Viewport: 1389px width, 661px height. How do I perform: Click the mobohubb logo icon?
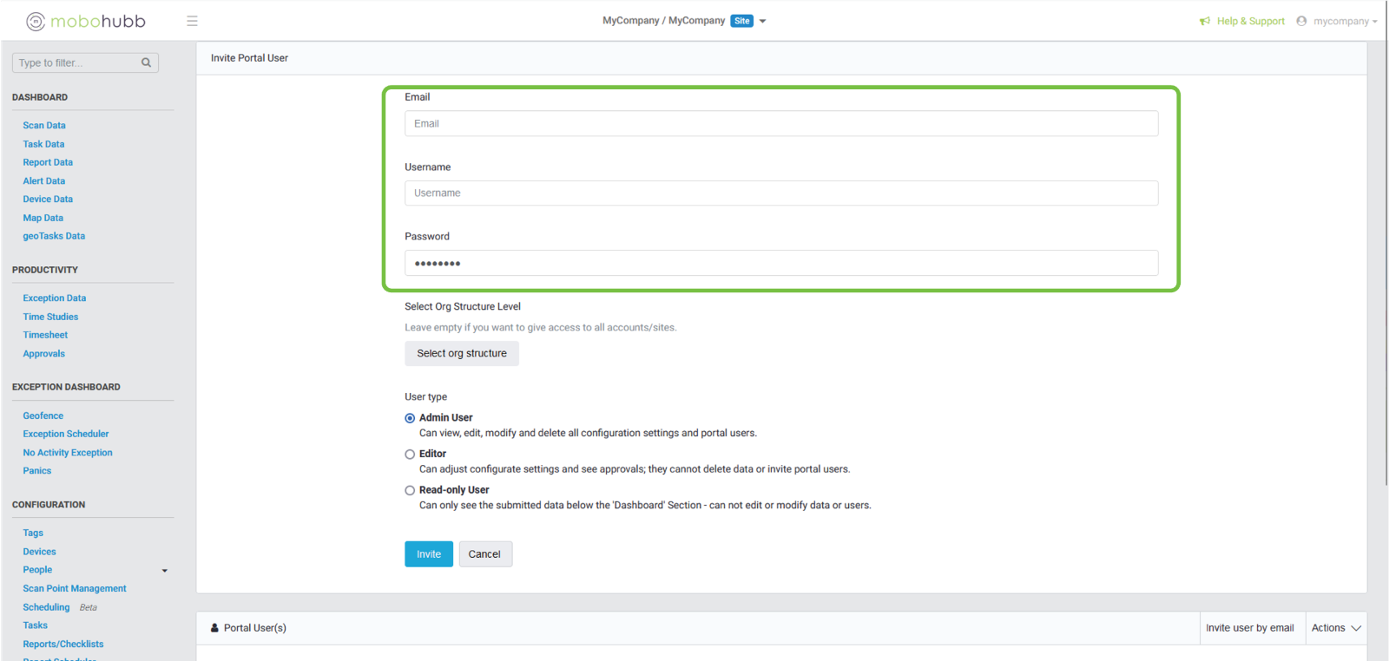[x=36, y=22]
